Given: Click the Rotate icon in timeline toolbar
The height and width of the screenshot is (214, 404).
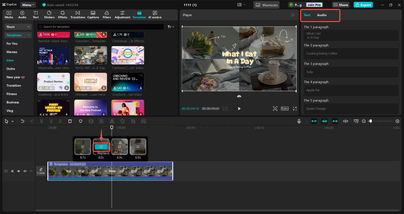Looking at the screenshot, I should [122, 121].
